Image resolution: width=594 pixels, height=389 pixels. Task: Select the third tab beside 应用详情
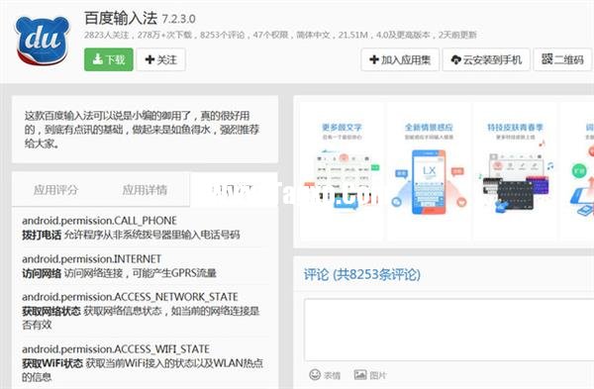[234, 190]
